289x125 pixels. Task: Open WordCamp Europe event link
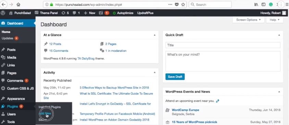pos(185,110)
